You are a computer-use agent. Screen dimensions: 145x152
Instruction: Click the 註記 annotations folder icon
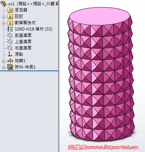[x=10, y=16]
